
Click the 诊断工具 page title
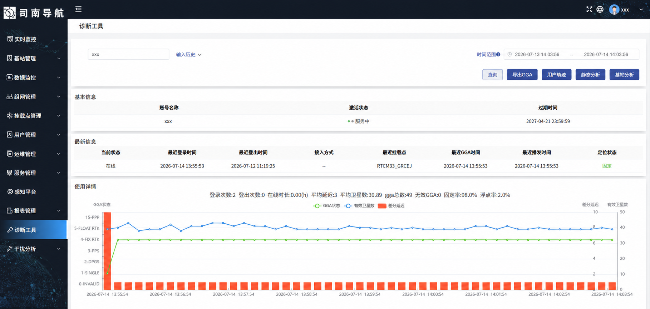(91, 26)
